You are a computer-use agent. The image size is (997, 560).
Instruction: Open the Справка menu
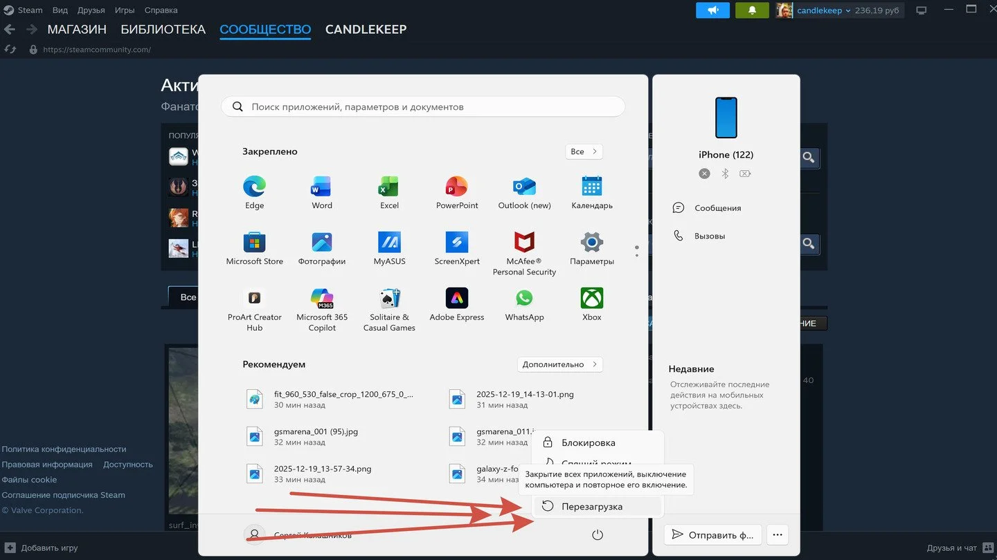click(x=161, y=10)
